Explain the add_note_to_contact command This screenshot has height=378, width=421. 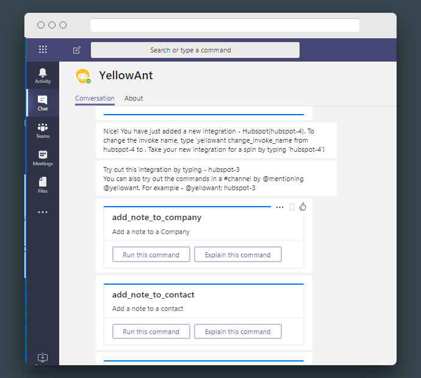click(x=238, y=331)
